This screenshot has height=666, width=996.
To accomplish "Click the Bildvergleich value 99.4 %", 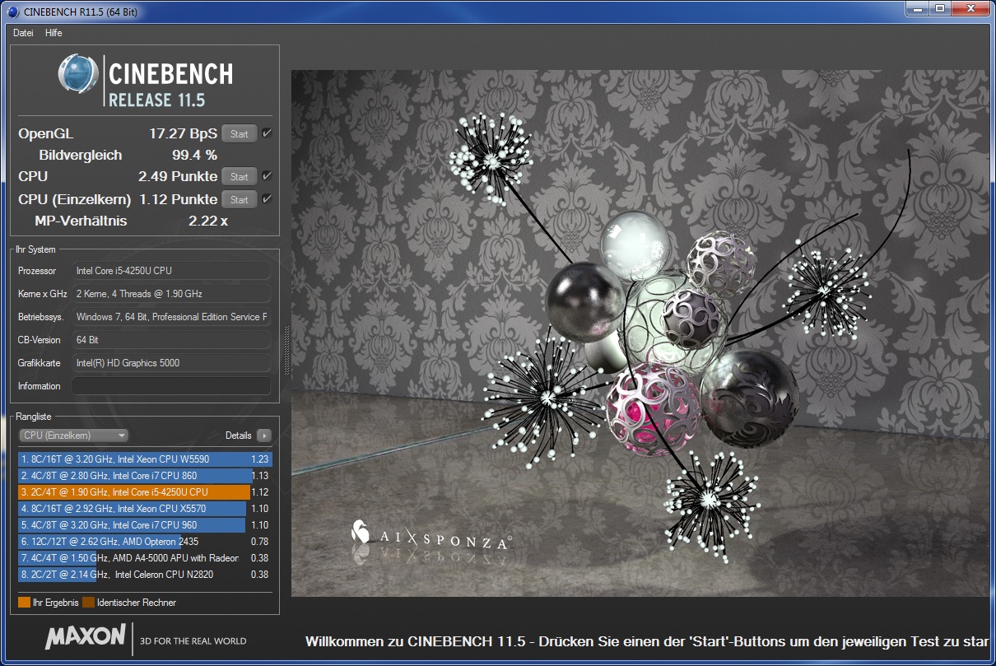I will coord(195,155).
